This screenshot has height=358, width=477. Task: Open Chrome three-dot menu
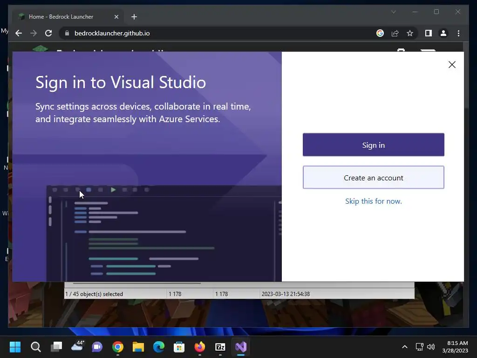tap(458, 33)
